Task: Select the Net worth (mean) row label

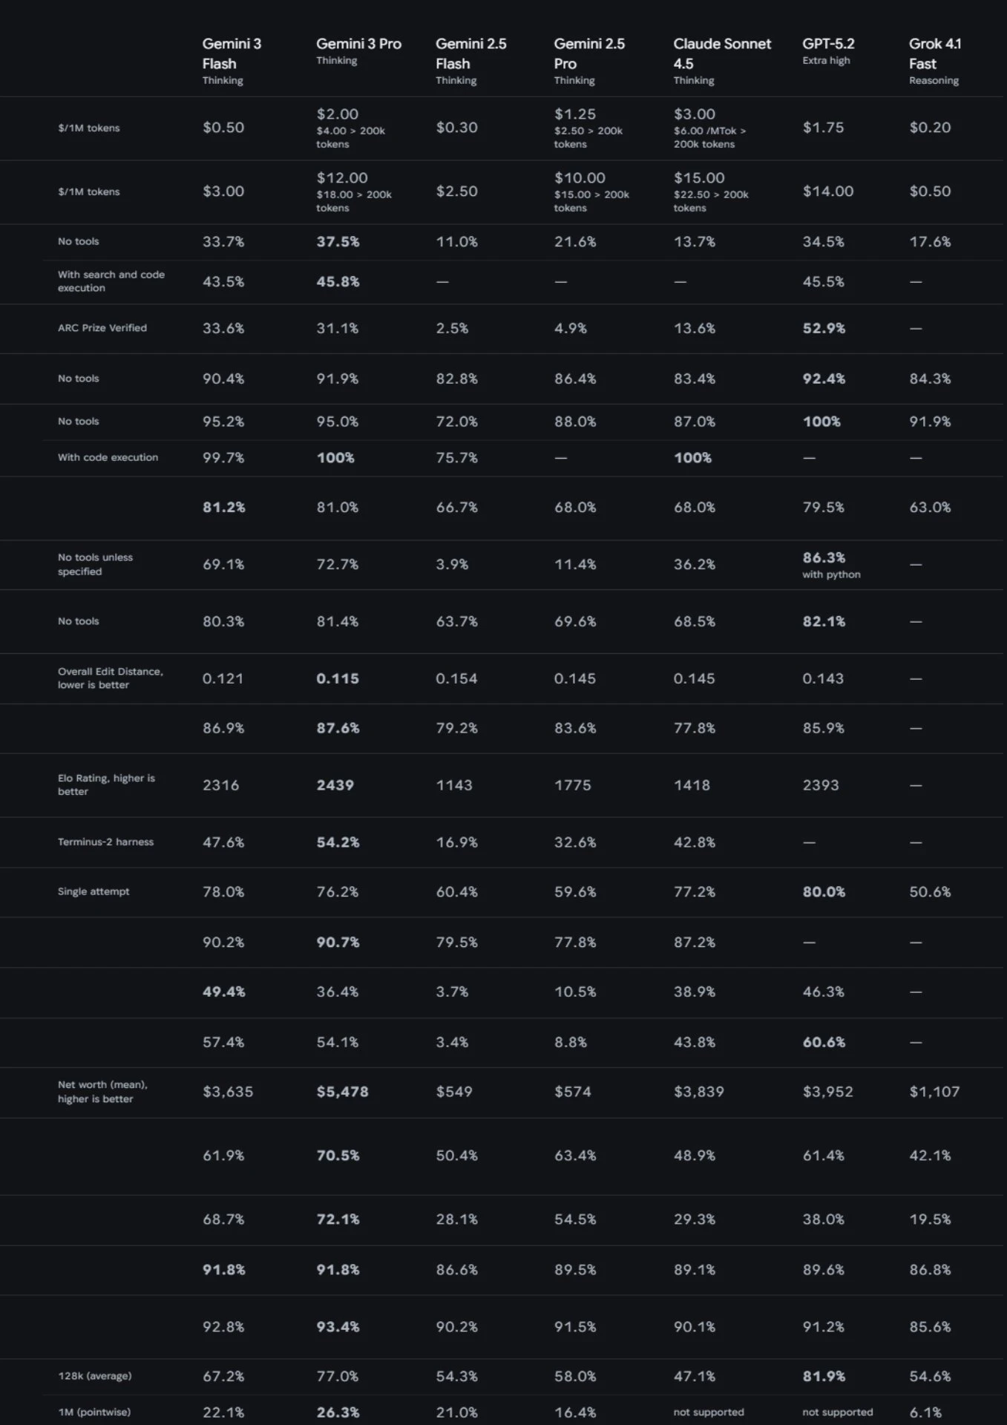Action: [102, 1091]
